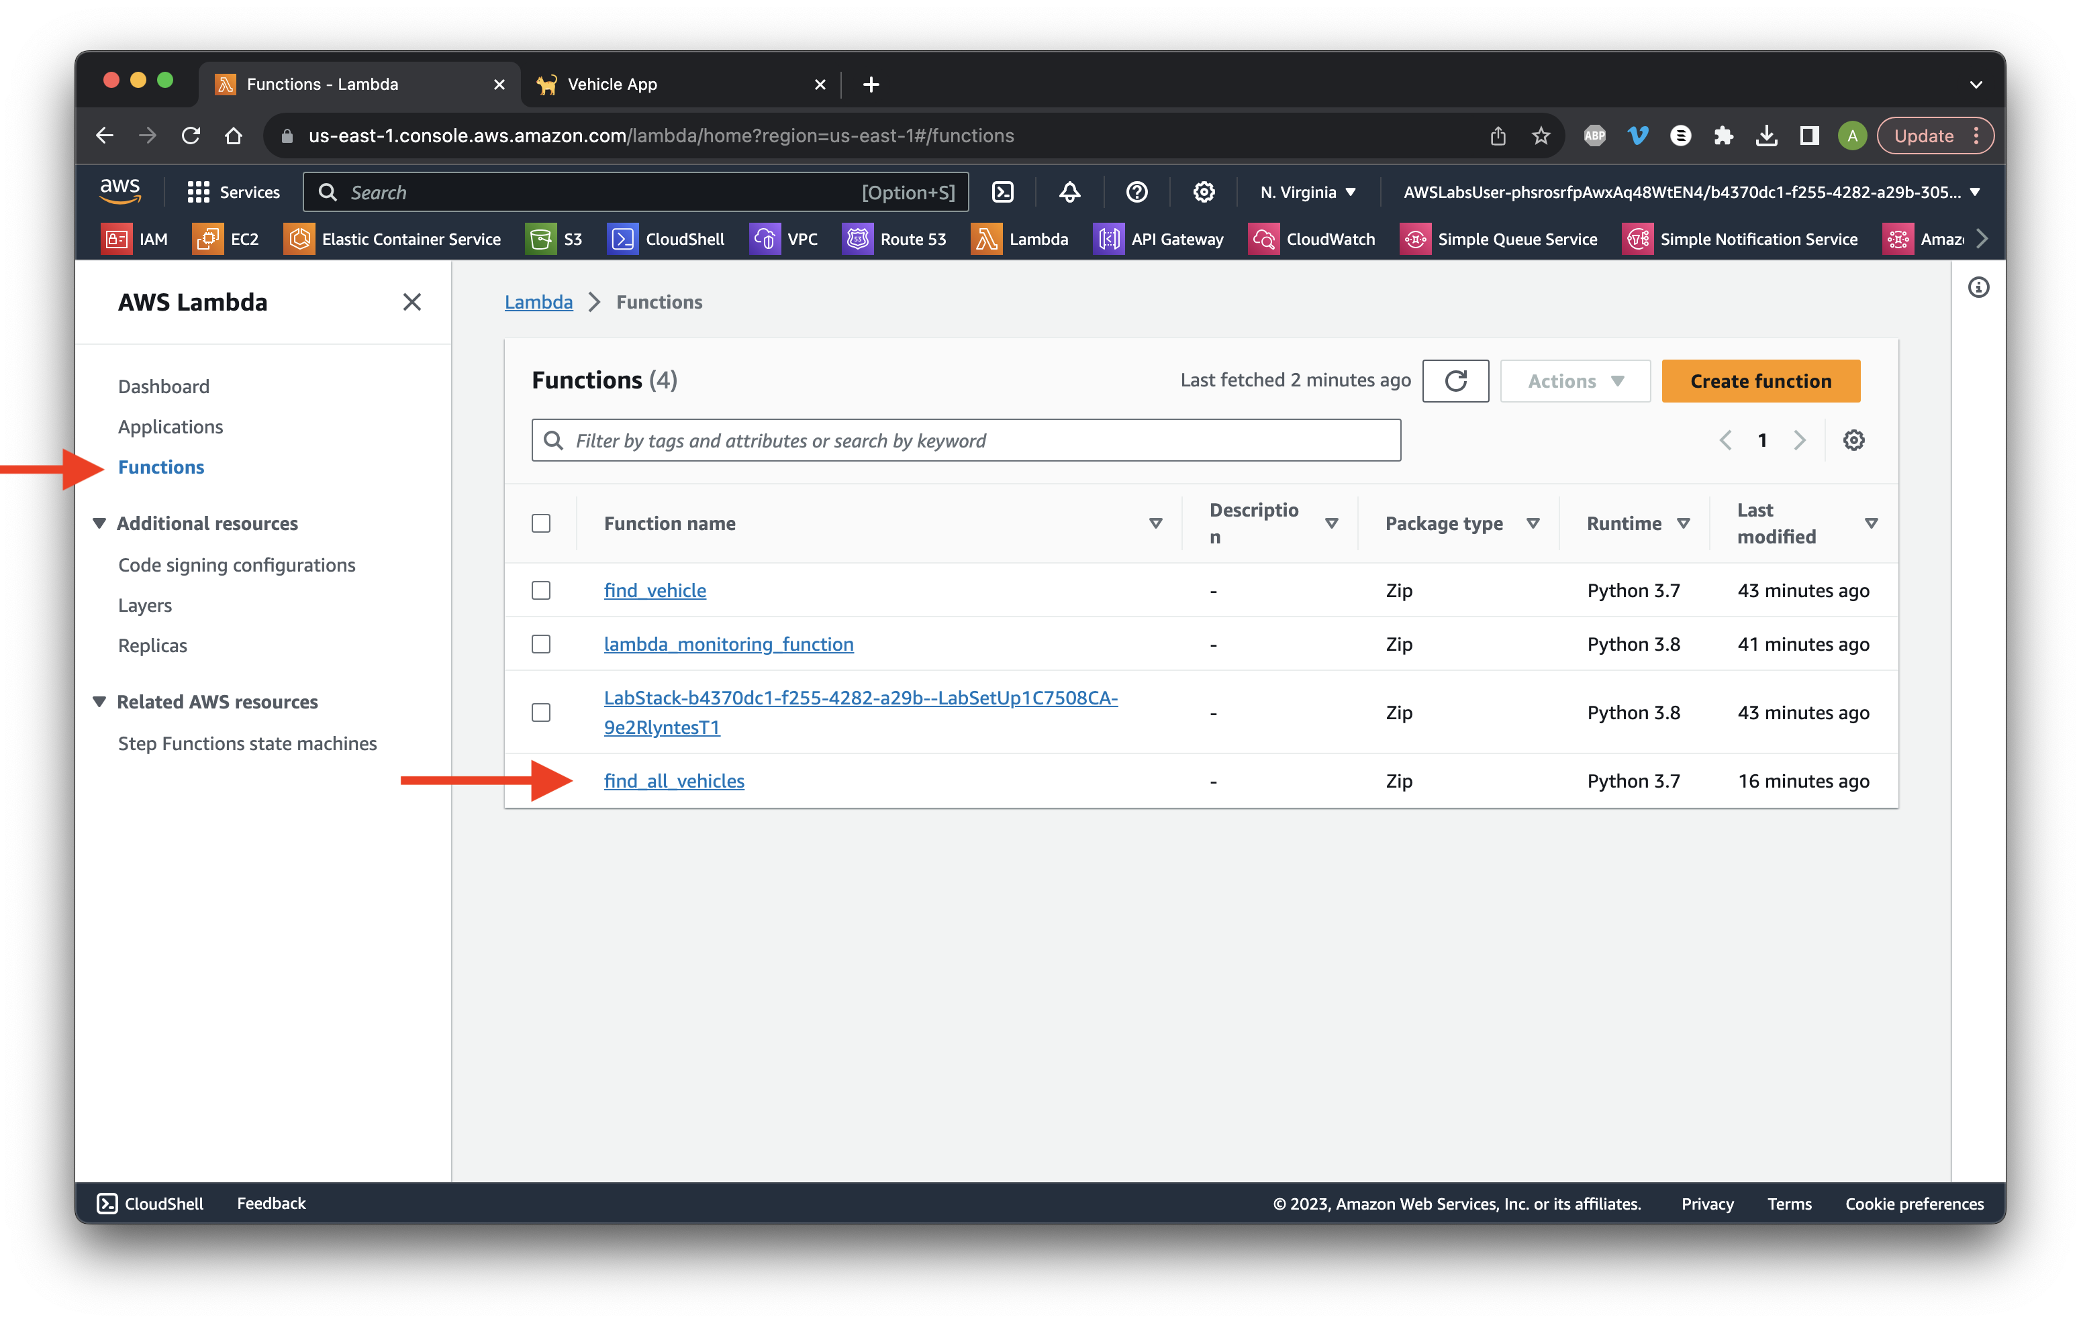This screenshot has height=1323, width=2081.
Task: Open API Gateway shortcut
Action: 1159,240
